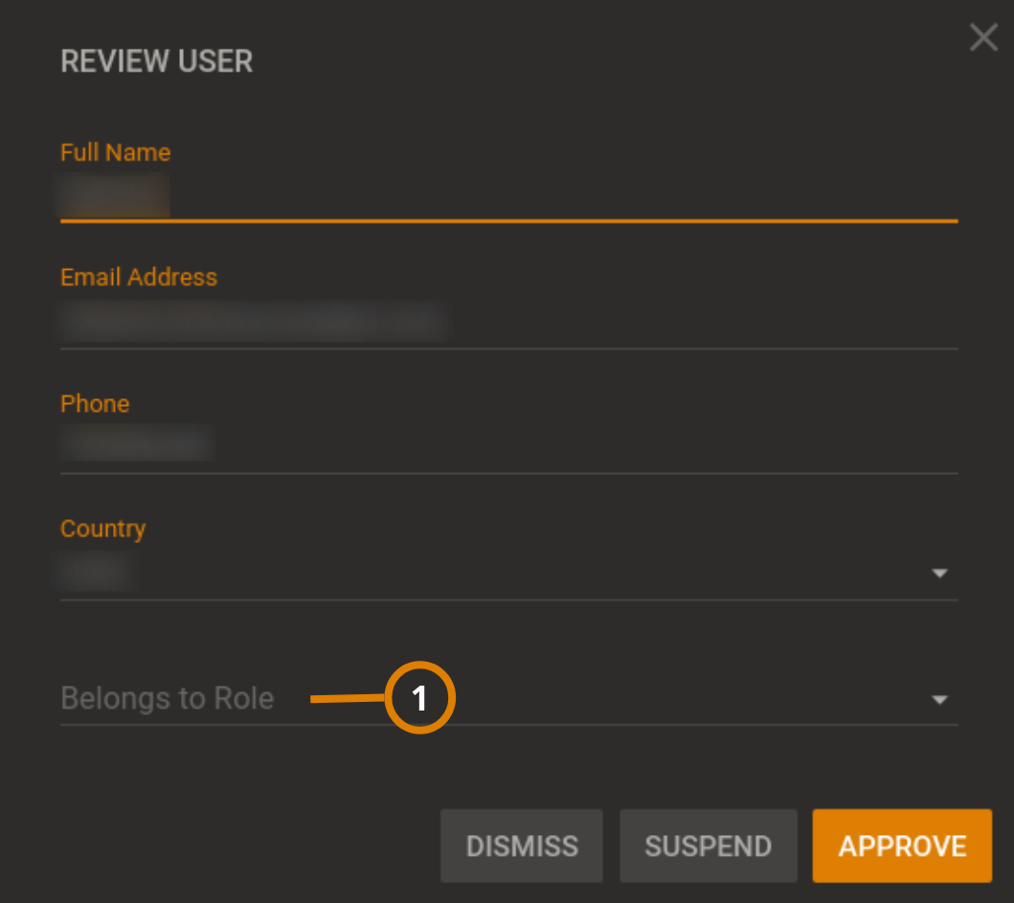1014x903 pixels.
Task: Approve the user under review
Action: [x=901, y=846]
